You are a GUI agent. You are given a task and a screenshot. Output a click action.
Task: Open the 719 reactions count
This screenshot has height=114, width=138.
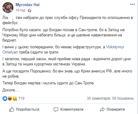[x=21, y=98]
